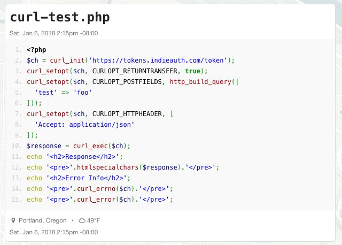Image resolution: width=342 pixels, height=245 pixels.
Task: Click the http_build_query function name
Action: [200, 82]
